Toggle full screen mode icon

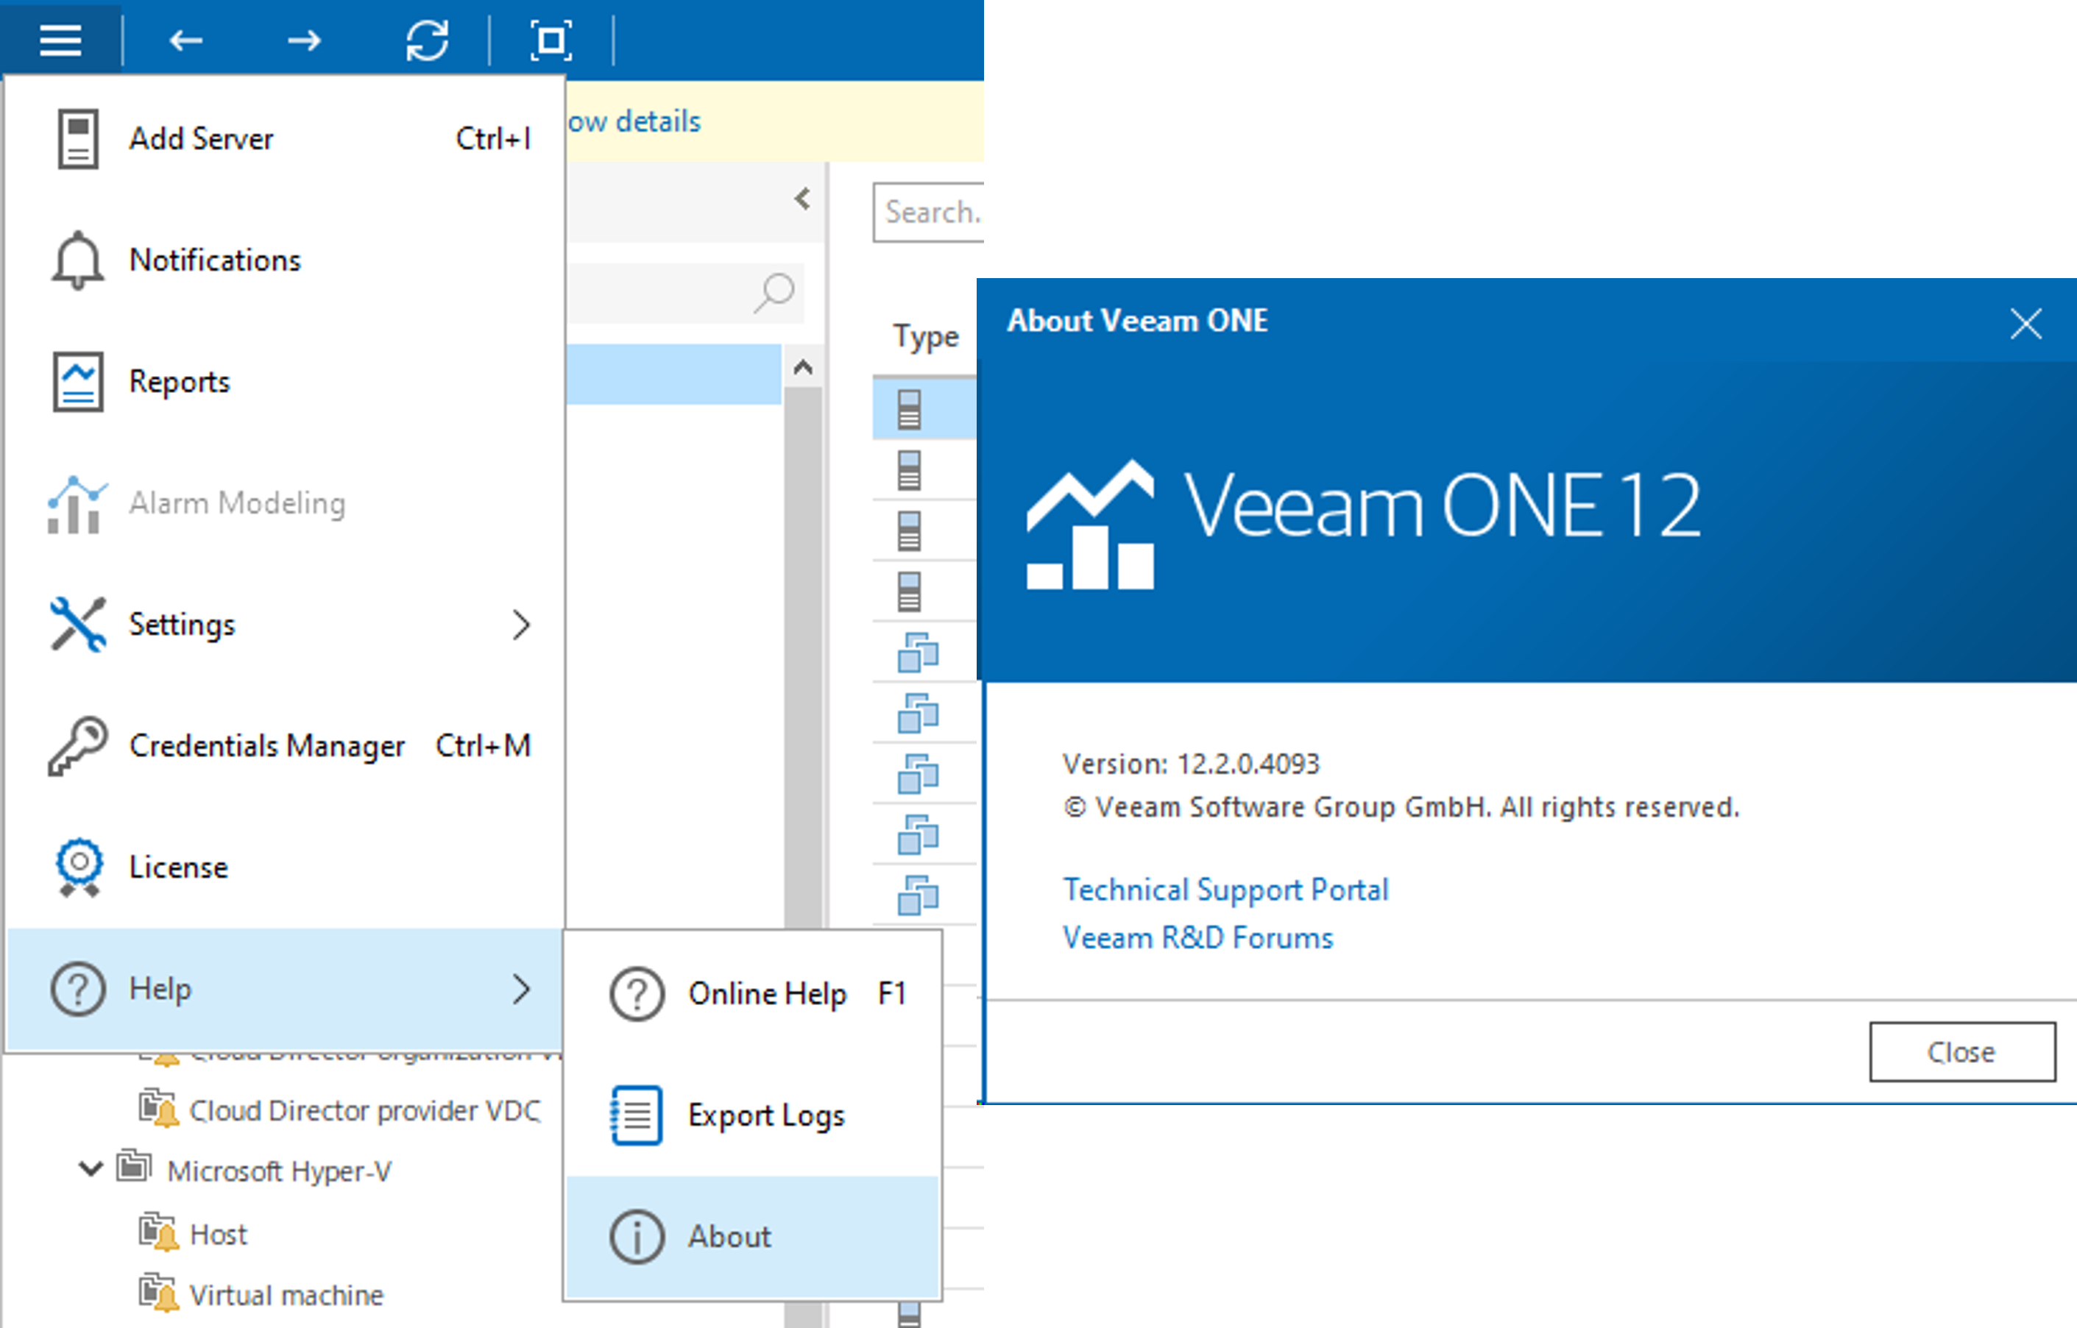click(x=551, y=40)
